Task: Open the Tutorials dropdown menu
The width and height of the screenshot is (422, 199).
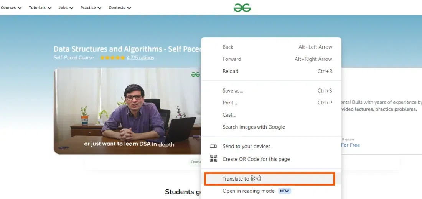Action: (x=40, y=8)
